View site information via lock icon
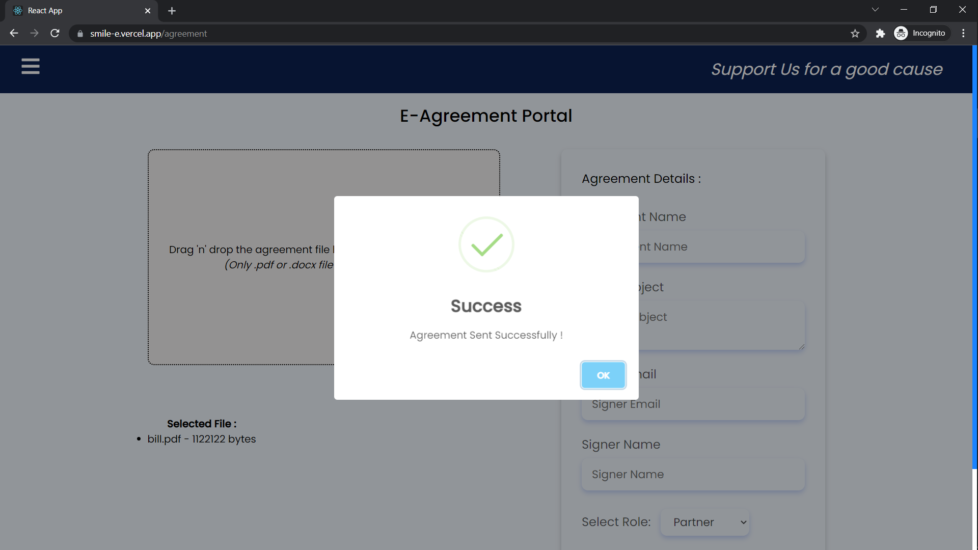 [80, 34]
